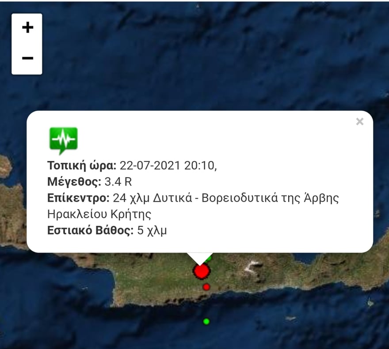Viewport: 389px width, 349px height.
Task: Zoom out of the map
Action: tap(27, 58)
